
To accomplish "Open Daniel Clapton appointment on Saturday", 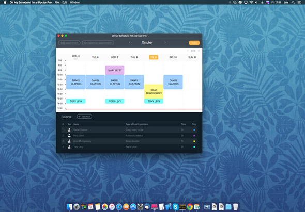I will (173, 82).
